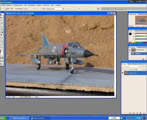Click the background color swatch in Color panel
The height and width of the screenshot is (120, 147).
coord(132,35)
